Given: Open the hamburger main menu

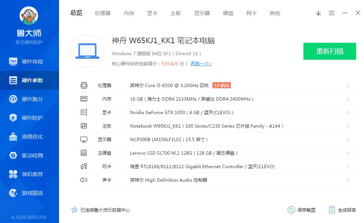Looking at the screenshot, I should point(332,13).
